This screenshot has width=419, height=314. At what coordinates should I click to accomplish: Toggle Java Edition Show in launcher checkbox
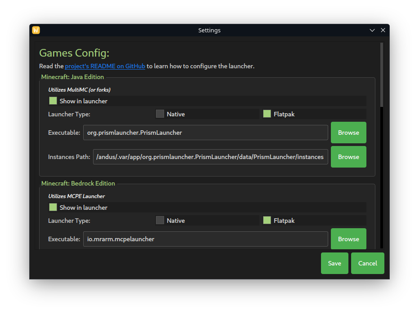point(53,101)
